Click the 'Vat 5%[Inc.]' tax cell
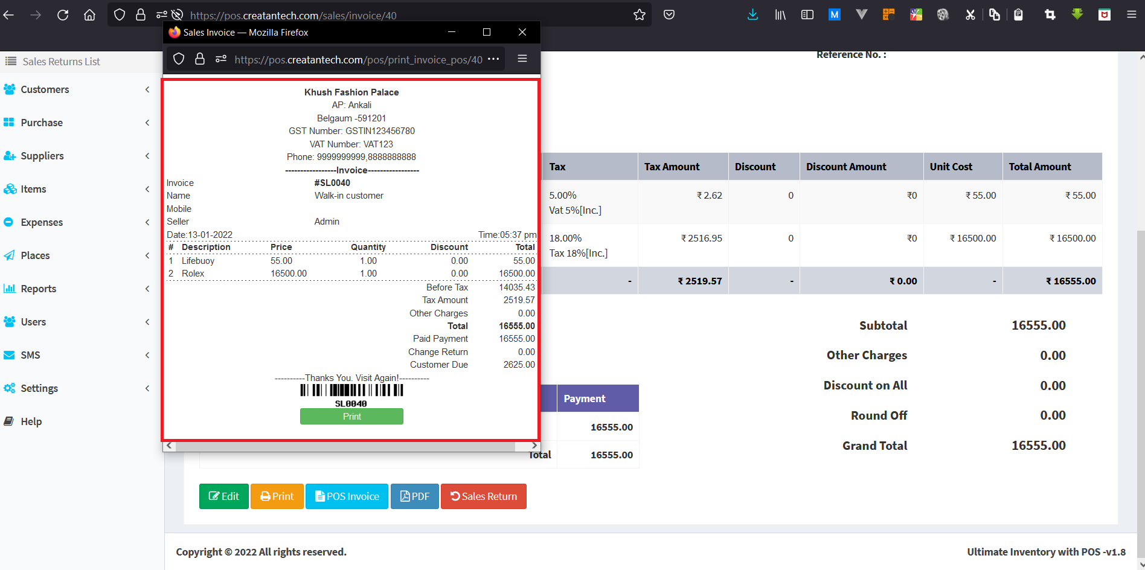1145x570 pixels. (x=576, y=210)
